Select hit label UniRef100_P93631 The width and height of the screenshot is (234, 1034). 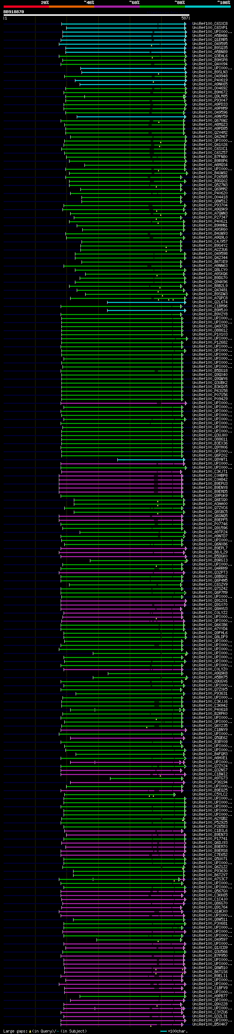[x=210, y=693]
